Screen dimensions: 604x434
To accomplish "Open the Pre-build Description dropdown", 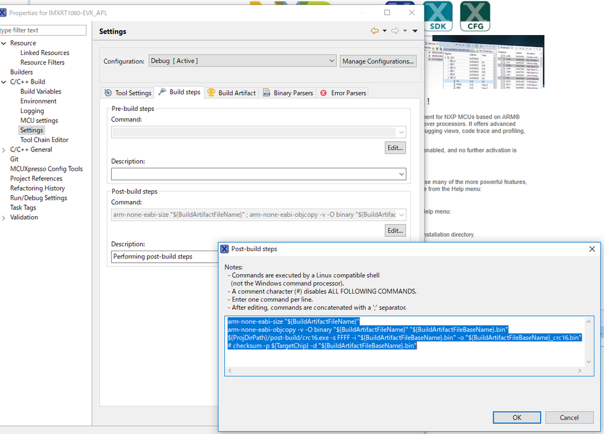I will 401,174.
